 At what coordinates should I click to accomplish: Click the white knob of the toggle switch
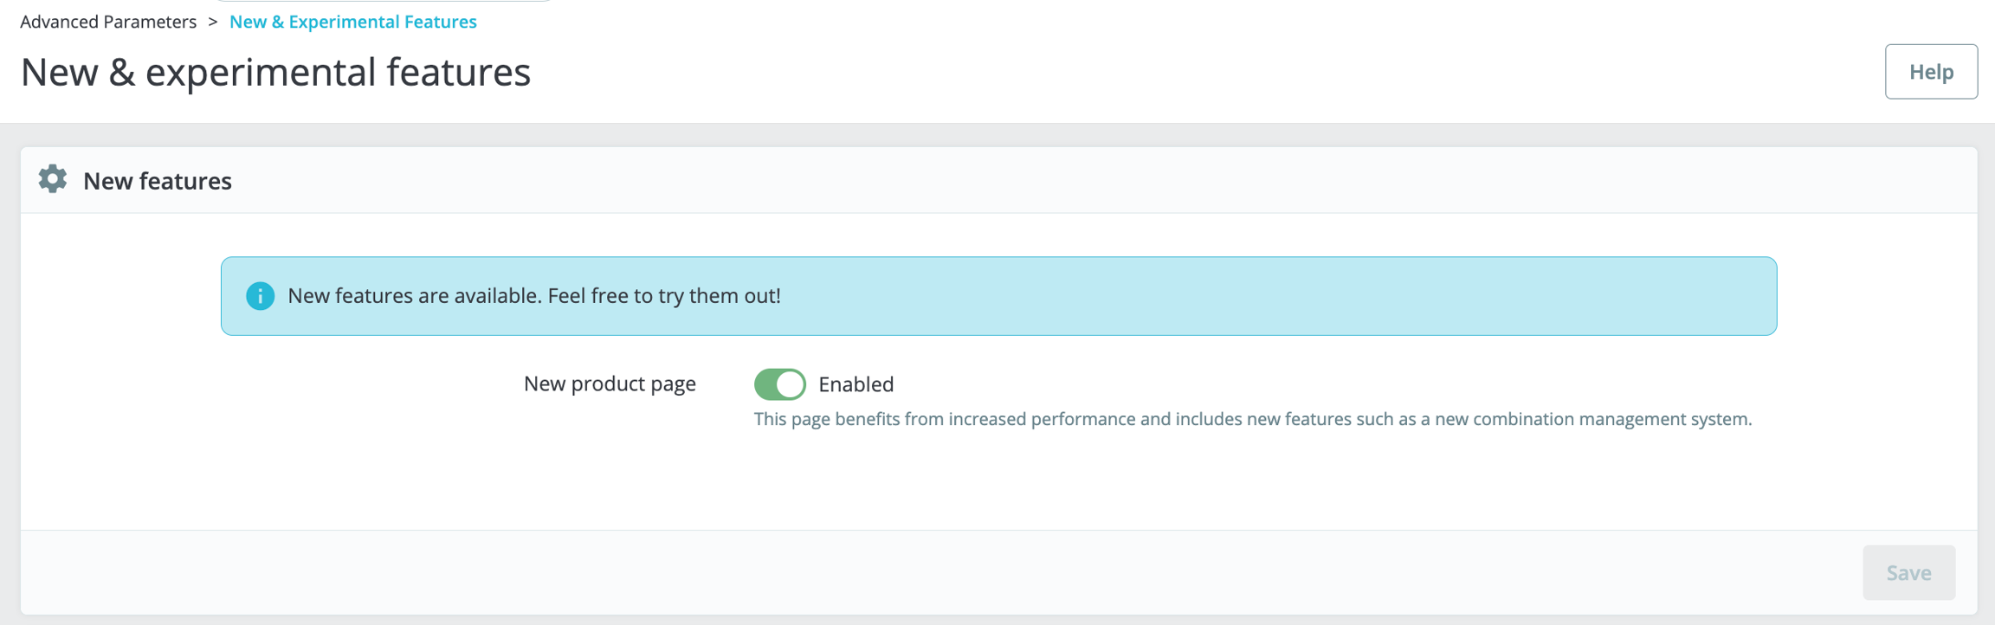tap(791, 384)
